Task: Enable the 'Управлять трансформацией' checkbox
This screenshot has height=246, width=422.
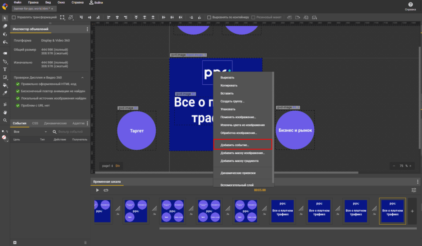Action: [14, 17]
